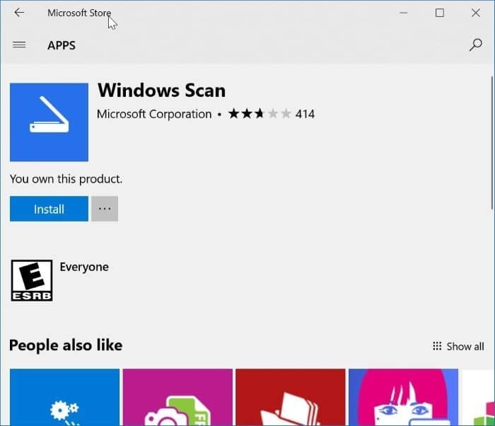Click the People also like heading
Image resolution: width=495 pixels, height=426 pixels.
tap(66, 345)
